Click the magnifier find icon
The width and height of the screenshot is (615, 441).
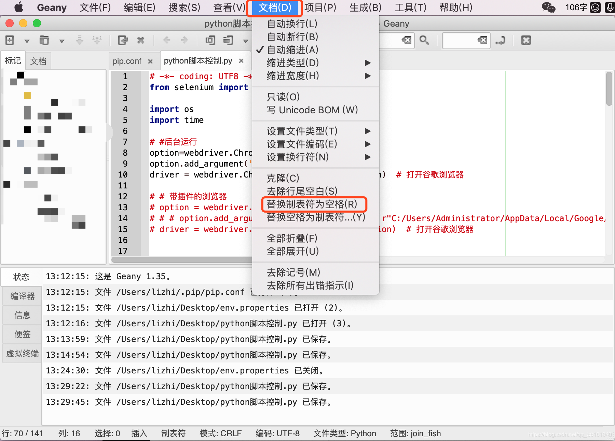click(424, 40)
